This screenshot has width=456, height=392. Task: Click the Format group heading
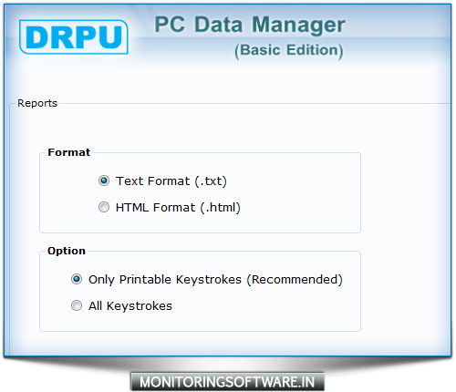[x=69, y=152]
